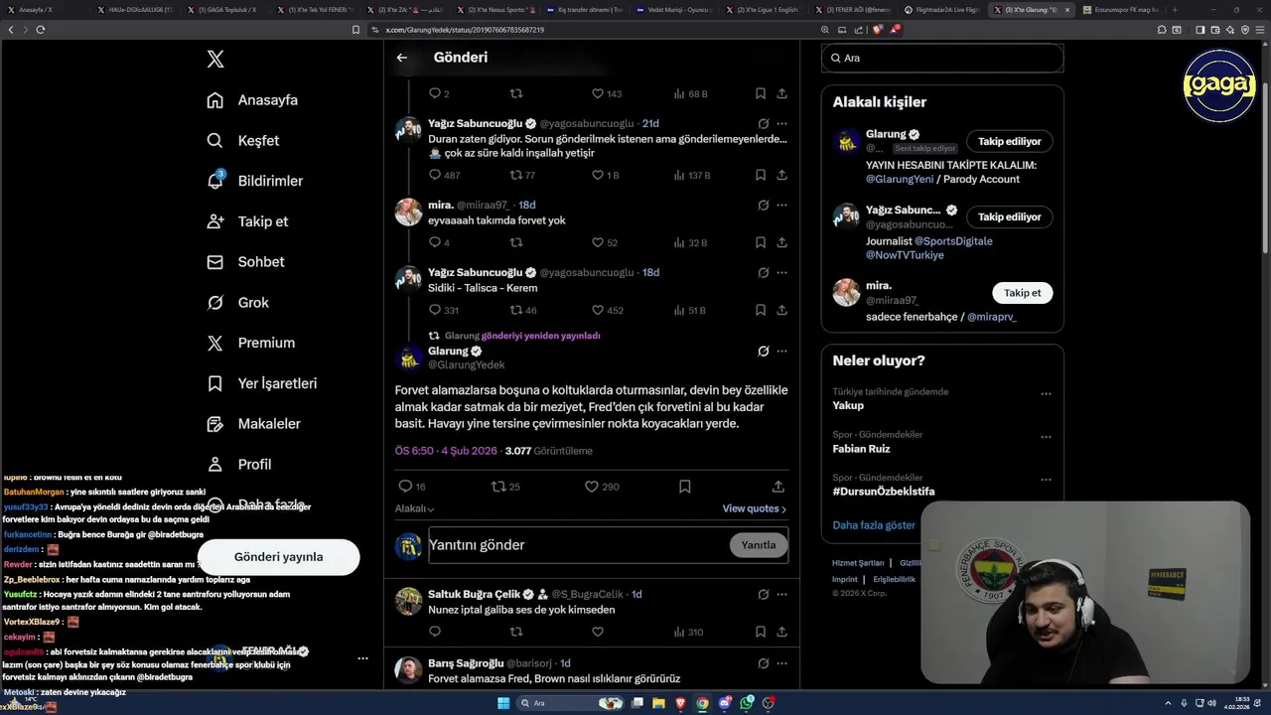Like mira's 'eyvaaaah takımda forvet yok' post
The width and height of the screenshot is (1271, 715).
[598, 242]
